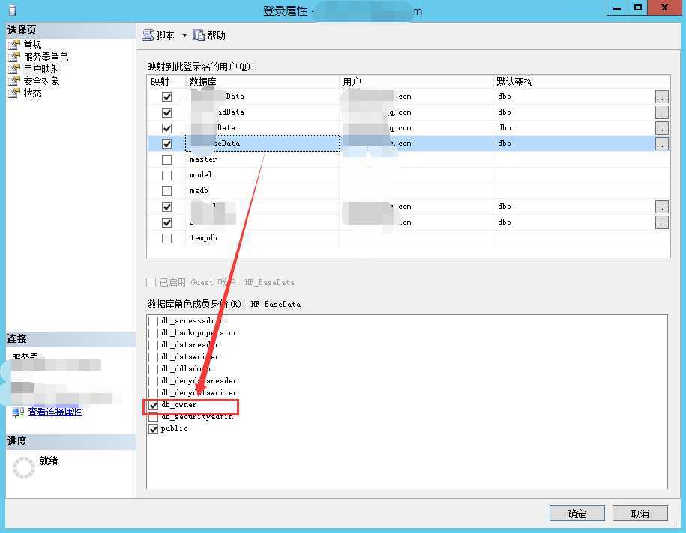The image size is (686, 533).
Task: Open the Help icon in toolbar
Action: [199, 35]
